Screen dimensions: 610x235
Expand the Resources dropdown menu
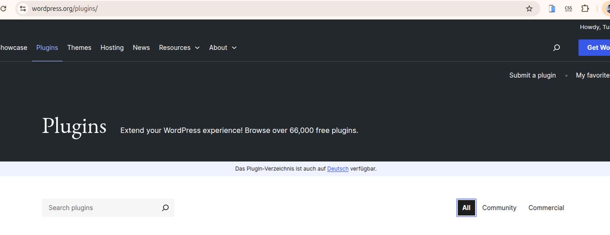point(179,47)
